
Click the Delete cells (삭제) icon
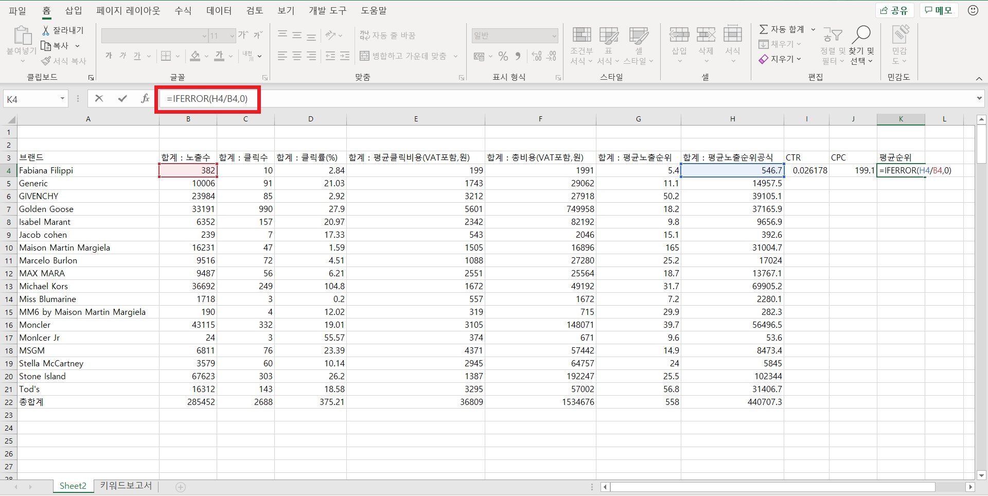pos(706,35)
